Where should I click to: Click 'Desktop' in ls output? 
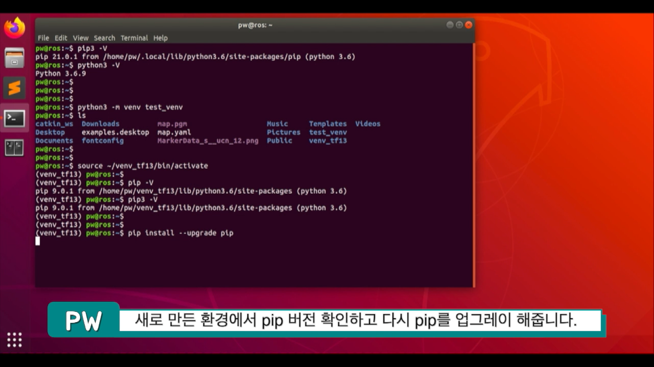(50, 132)
